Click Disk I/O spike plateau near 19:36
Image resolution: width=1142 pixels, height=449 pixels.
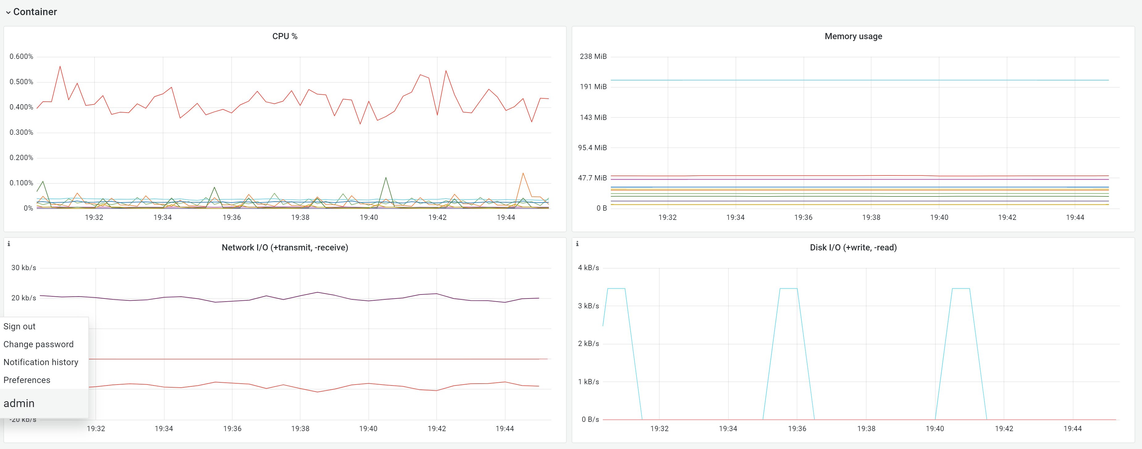(788, 289)
